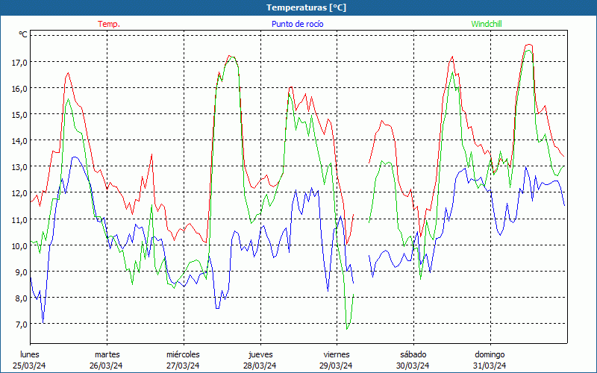Image resolution: width=597 pixels, height=373 pixels.
Task: Click the 26/03/24 date label
Action: coord(106,366)
